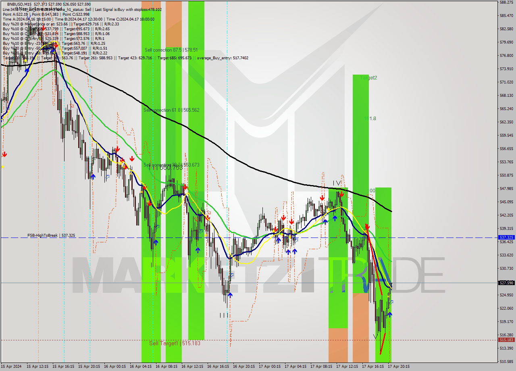Click the green 'Target2' label
The image size is (516, 371).
point(368,78)
